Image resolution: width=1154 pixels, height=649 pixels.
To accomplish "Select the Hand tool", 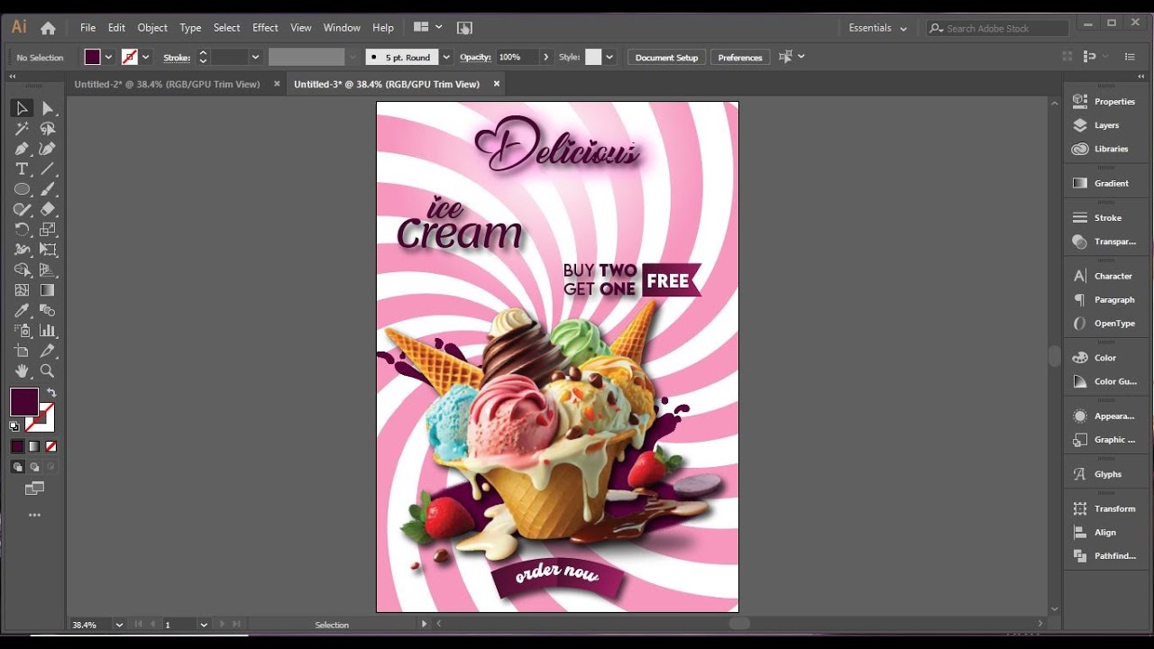I will point(22,370).
